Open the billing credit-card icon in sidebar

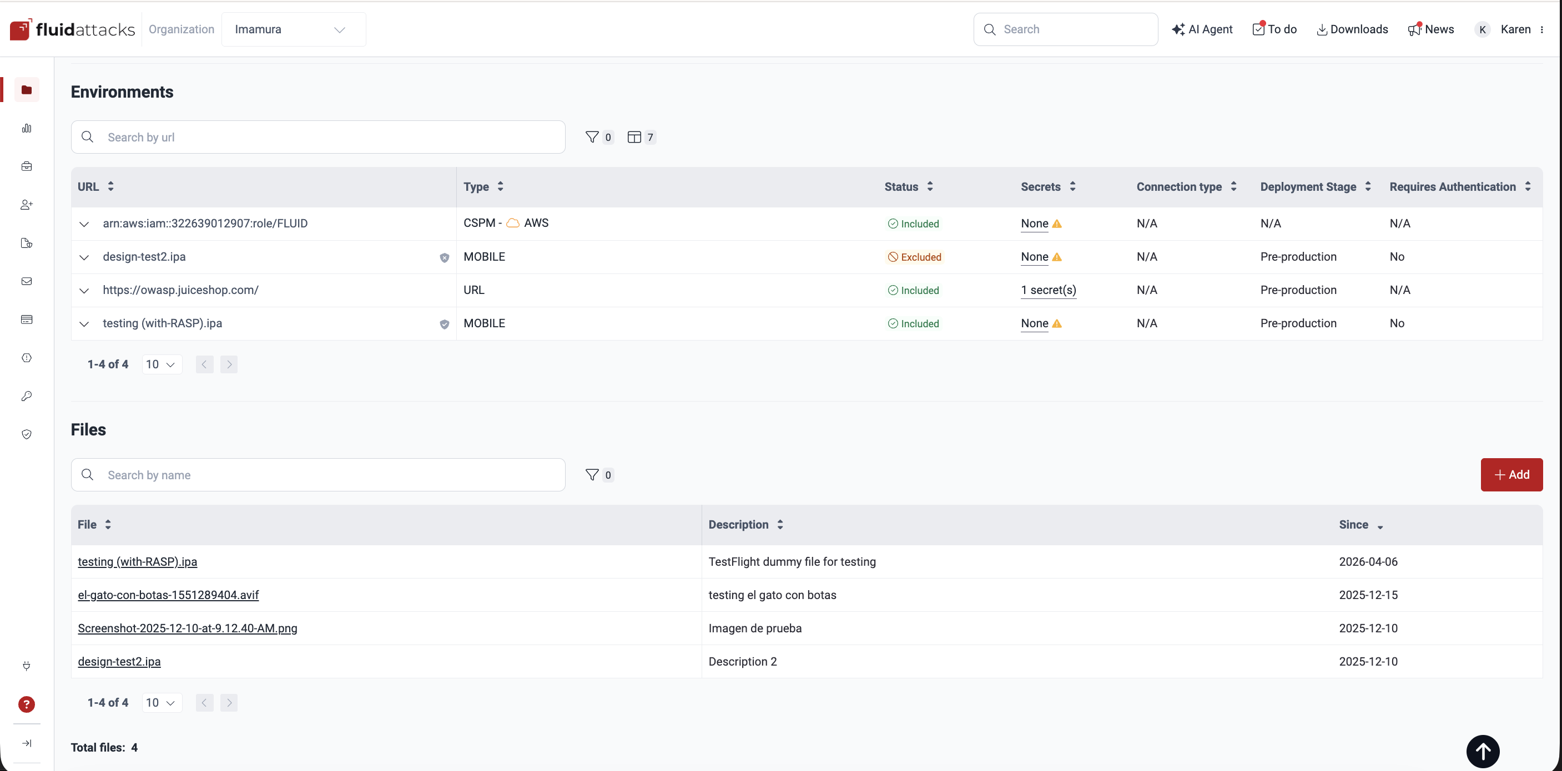[27, 319]
